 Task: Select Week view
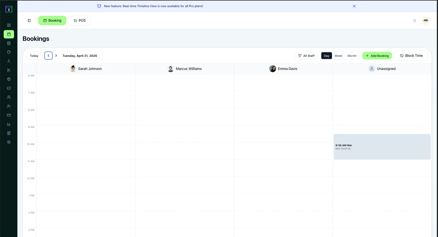338,56
